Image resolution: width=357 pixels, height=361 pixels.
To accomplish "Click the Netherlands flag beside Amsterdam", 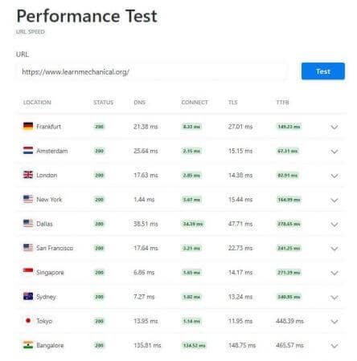I will click(28, 150).
